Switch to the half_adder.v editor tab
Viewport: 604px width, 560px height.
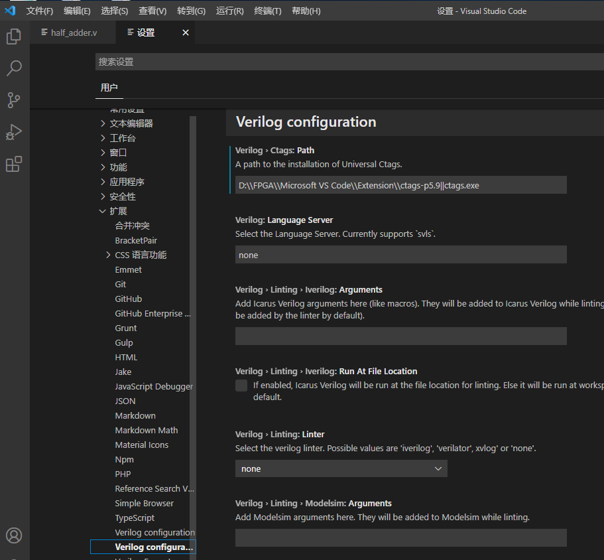point(73,33)
